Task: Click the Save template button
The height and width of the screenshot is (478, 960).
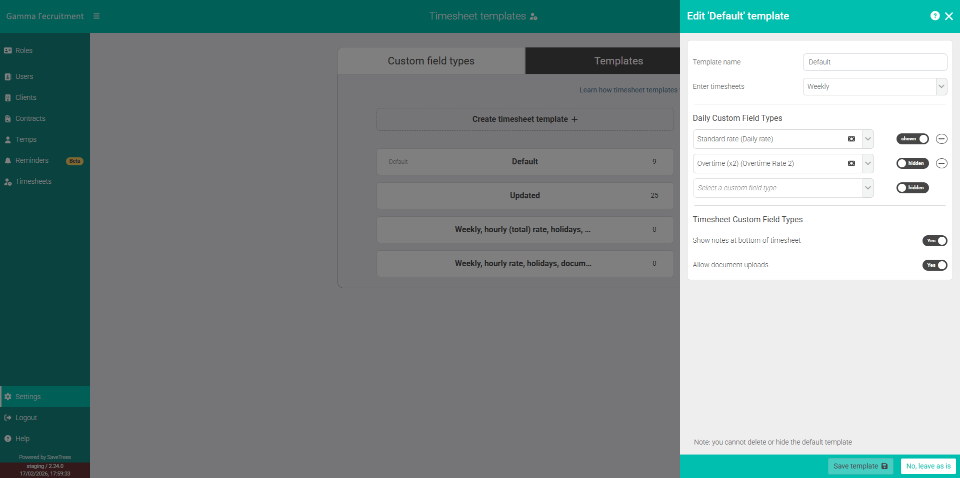Action: [860, 466]
